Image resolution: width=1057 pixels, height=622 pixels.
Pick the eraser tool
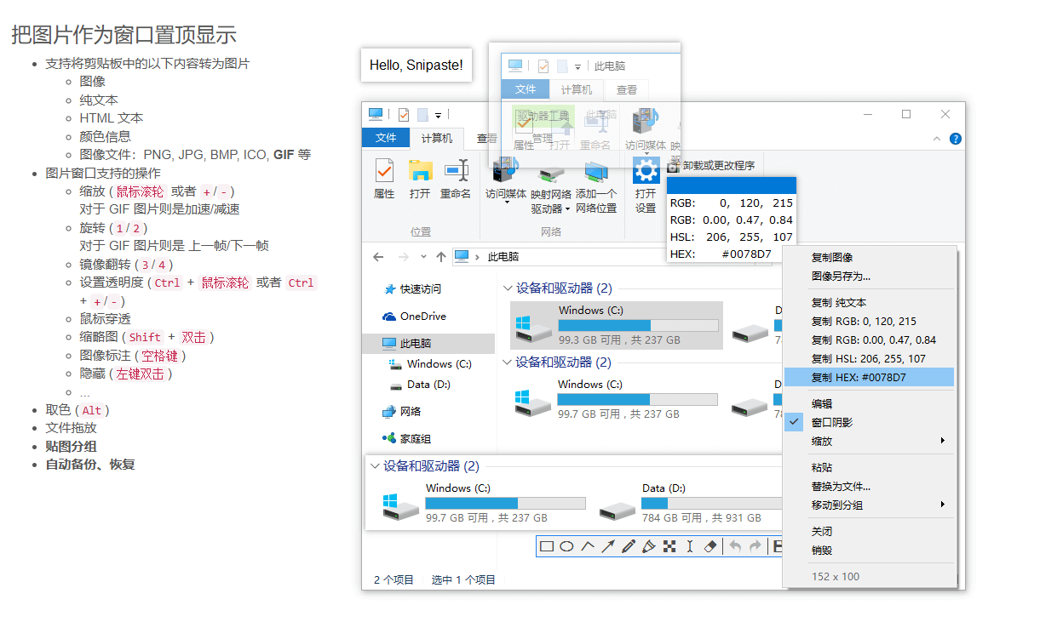click(711, 547)
